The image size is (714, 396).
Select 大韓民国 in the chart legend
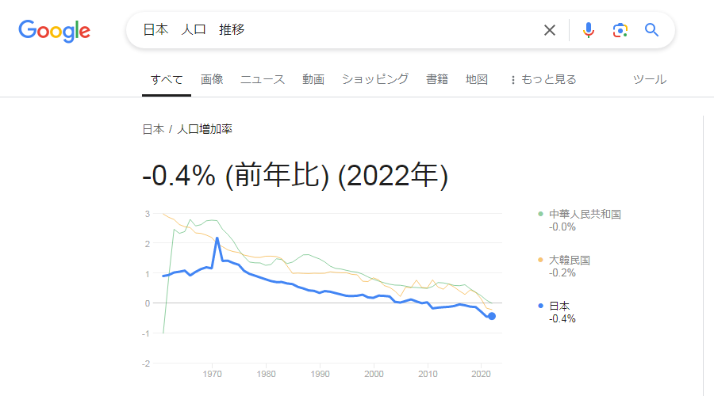(x=569, y=260)
